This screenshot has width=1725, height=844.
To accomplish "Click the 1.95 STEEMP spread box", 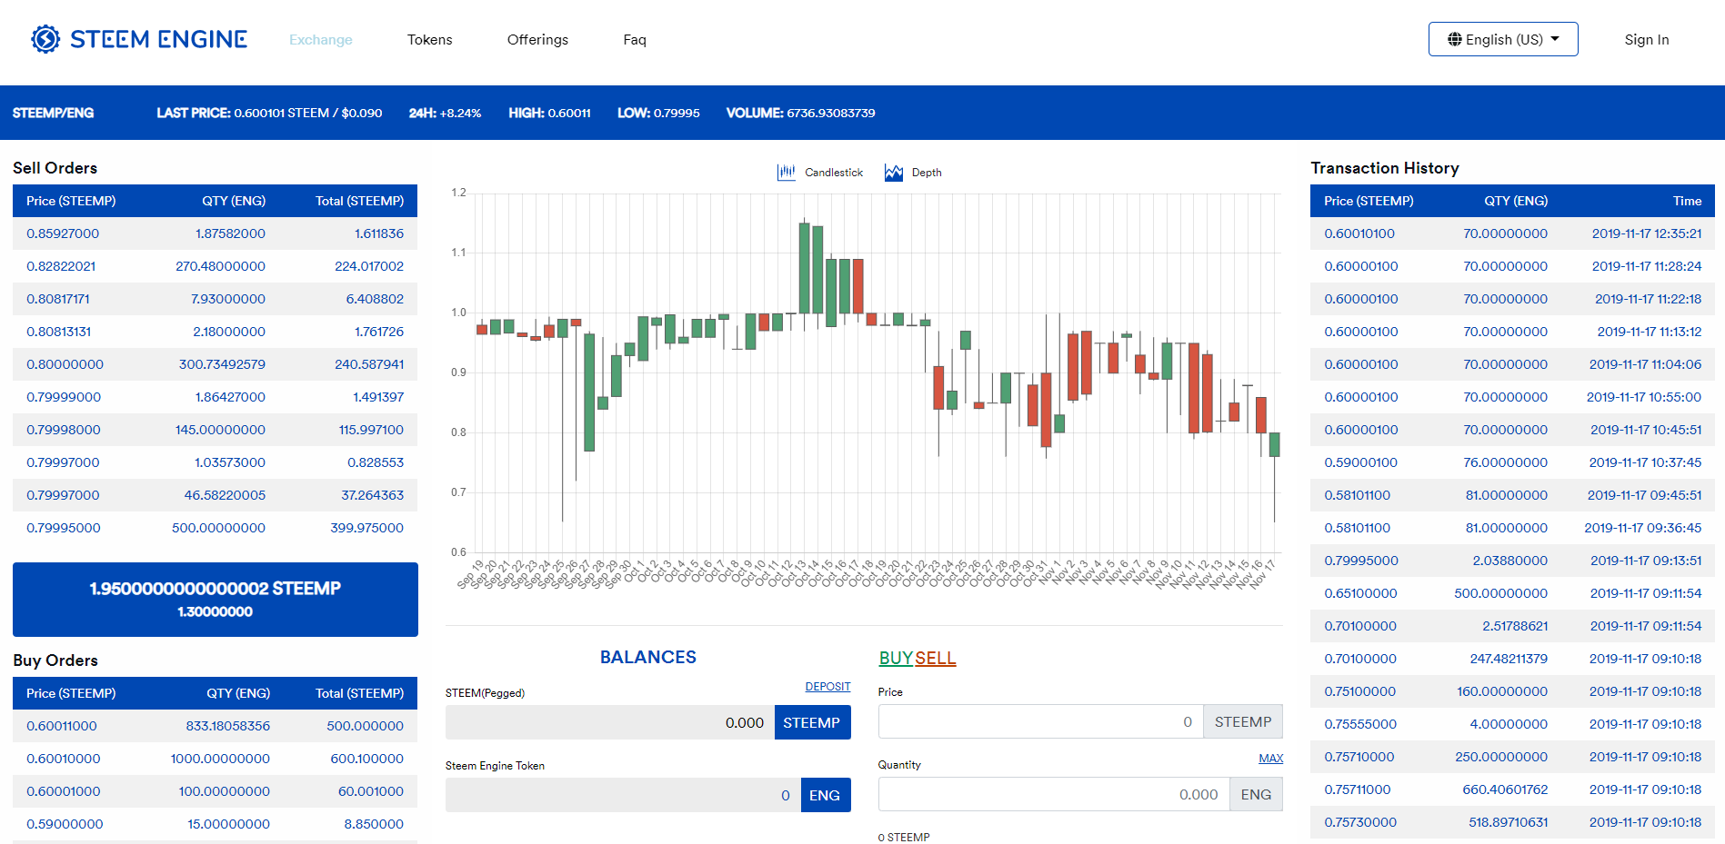I will 216,600.
